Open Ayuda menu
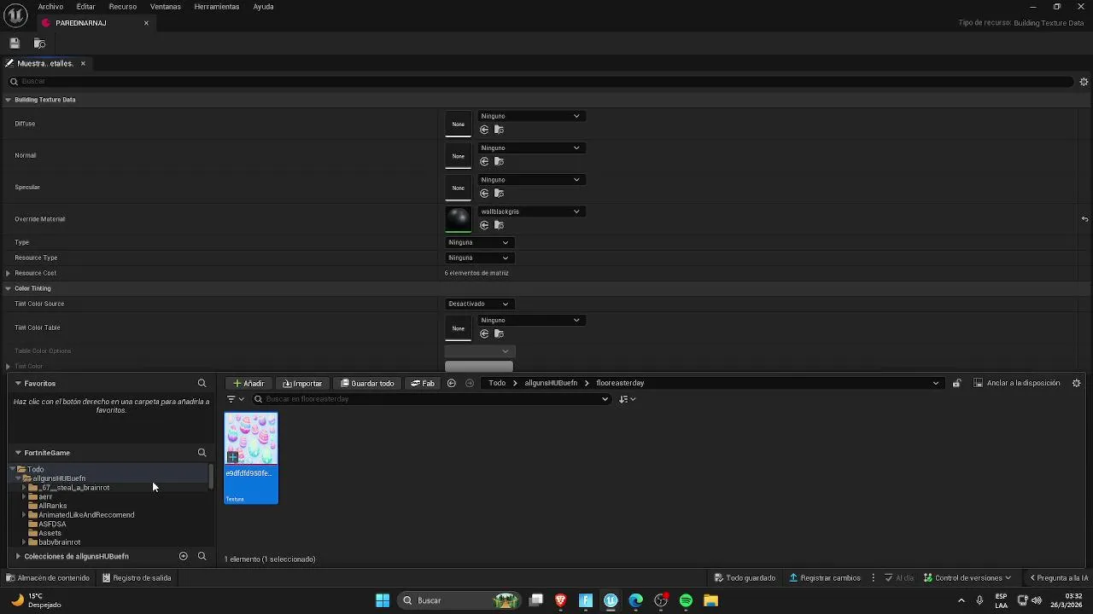Viewport: 1093px width, 614px height. (x=263, y=7)
